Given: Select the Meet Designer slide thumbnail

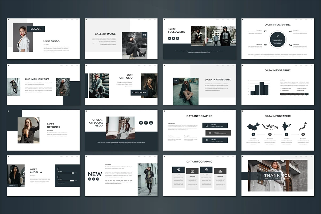Looking at the screenshot, I should pos(43,130).
